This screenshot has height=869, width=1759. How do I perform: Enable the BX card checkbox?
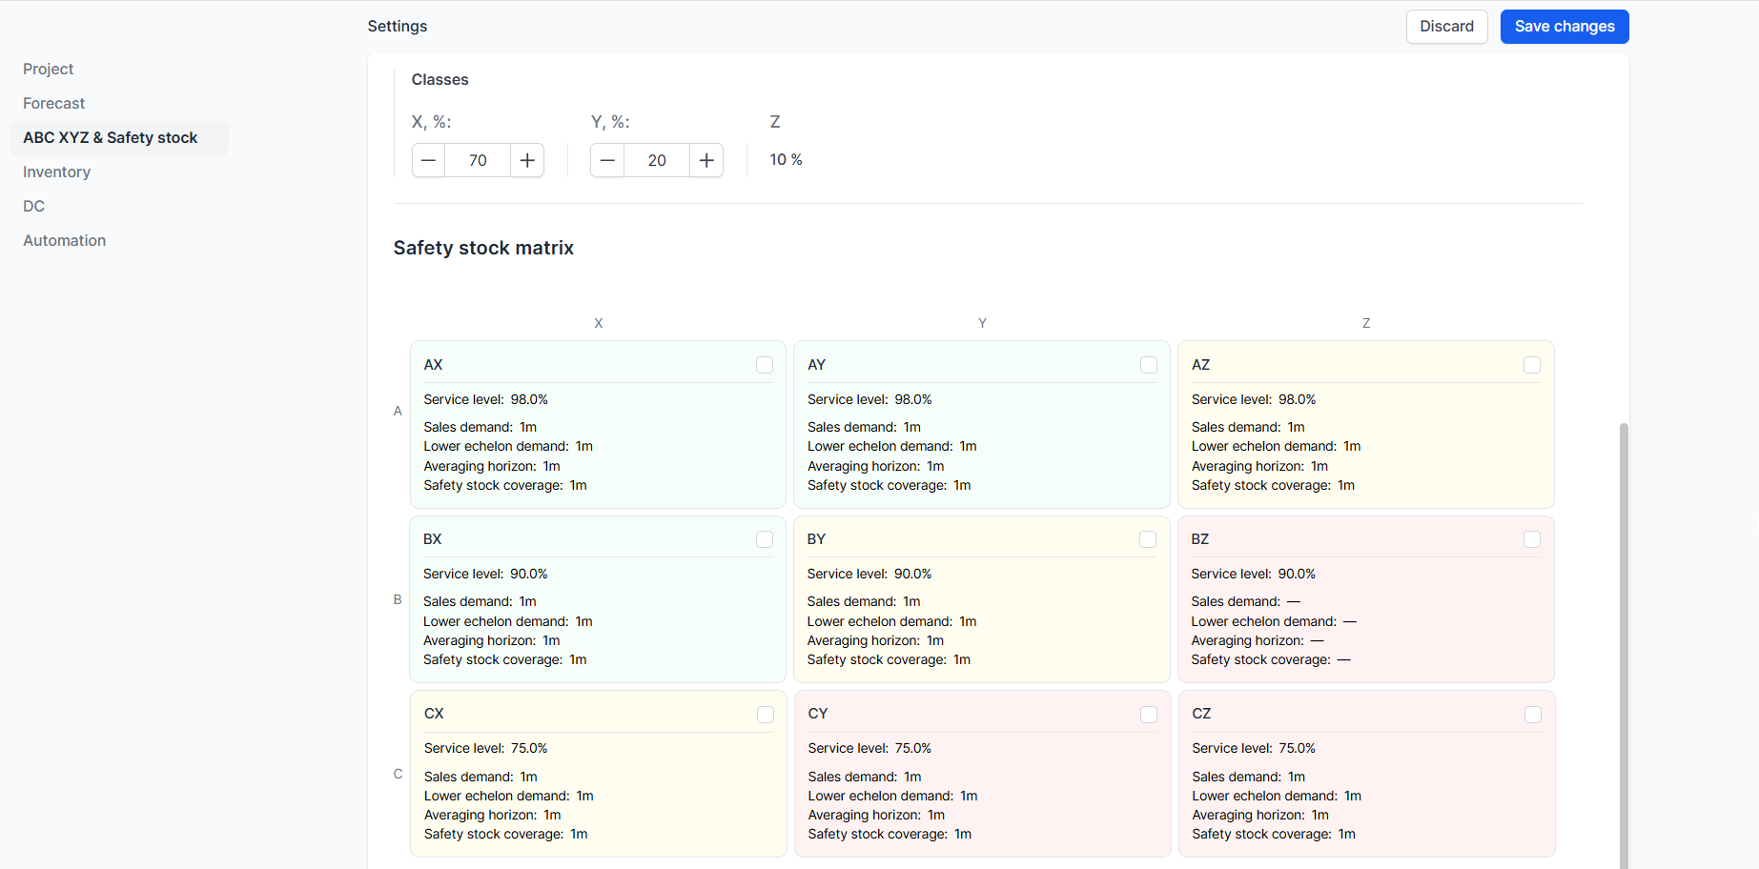pyautogui.click(x=765, y=539)
